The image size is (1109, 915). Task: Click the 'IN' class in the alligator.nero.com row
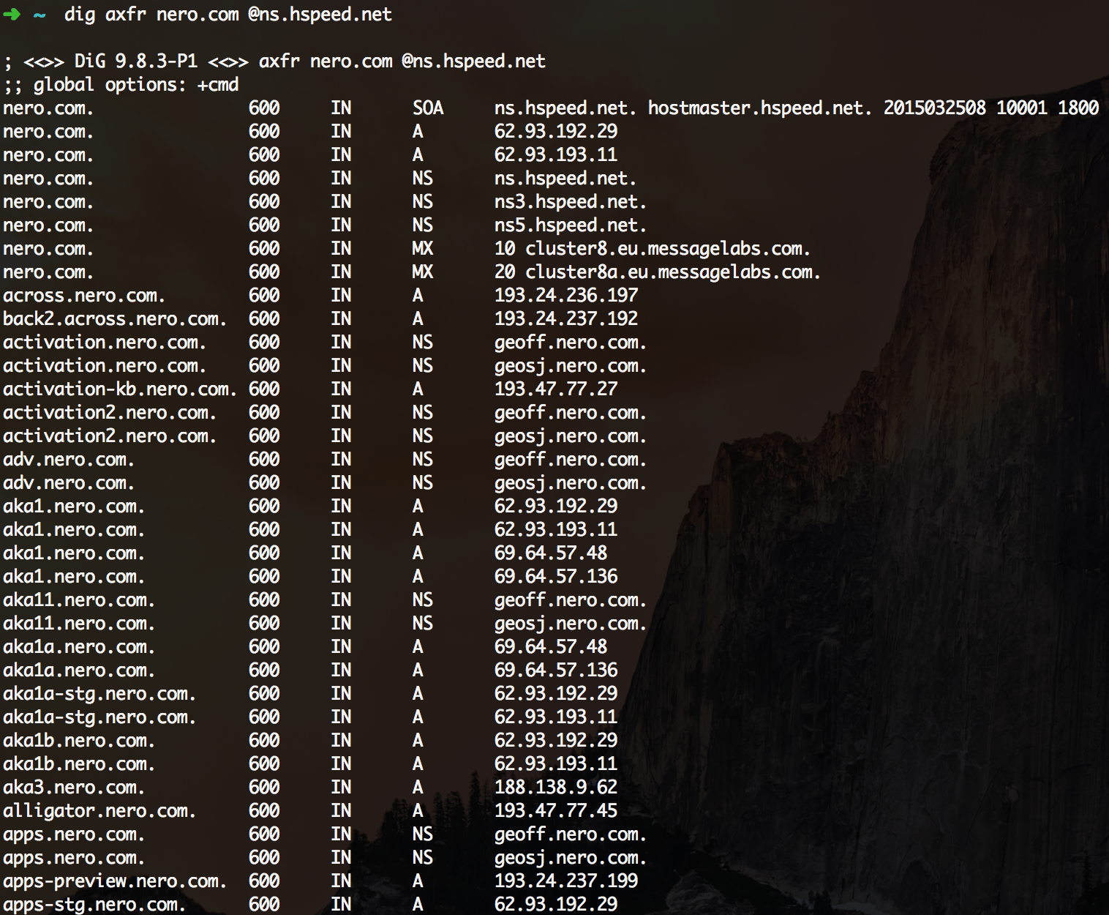coord(341,811)
